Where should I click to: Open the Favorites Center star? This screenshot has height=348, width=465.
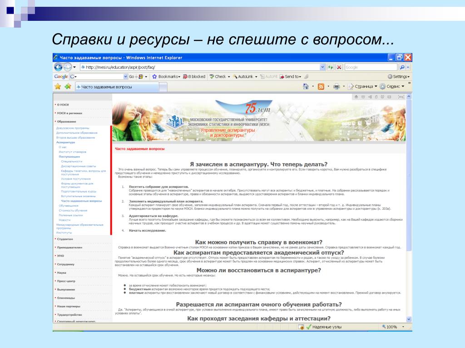[58, 87]
